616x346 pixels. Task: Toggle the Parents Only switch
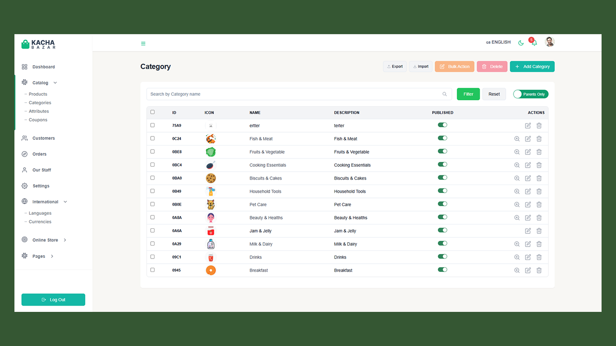pyautogui.click(x=530, y=94)
